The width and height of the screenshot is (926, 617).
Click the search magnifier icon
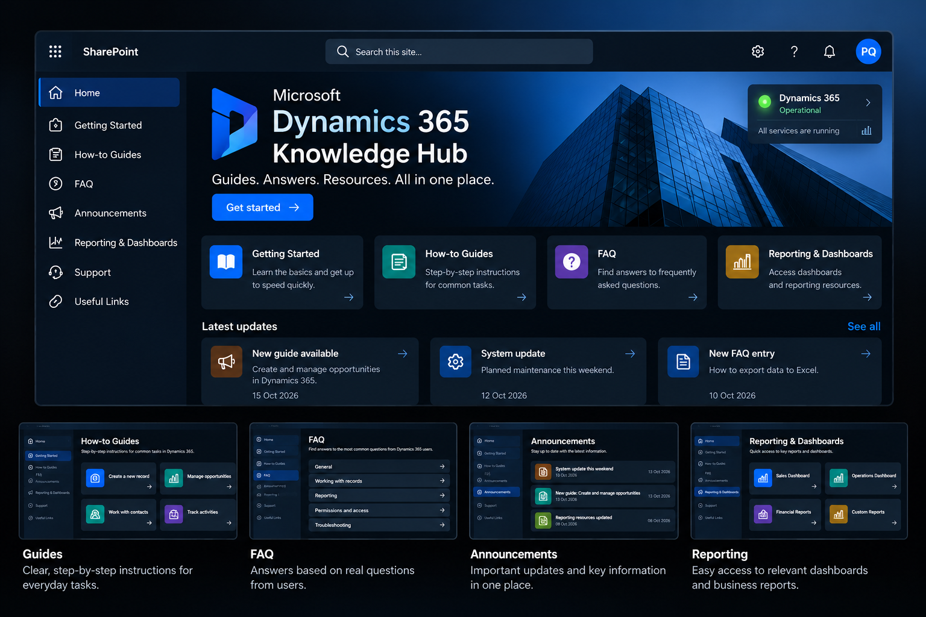pyautogui.click(x=342, y=52)
